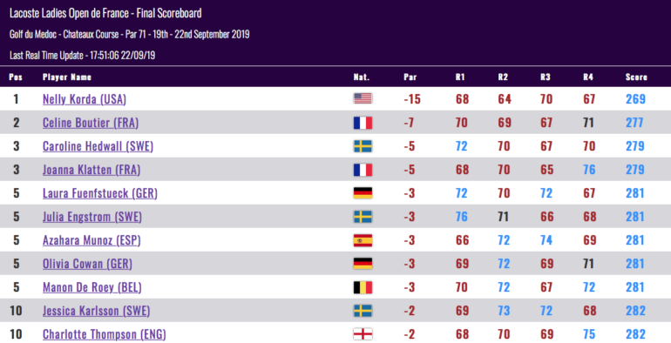Click the Player Name column header
This screenshot has width=671, height=343.
(x=67, y=77)
